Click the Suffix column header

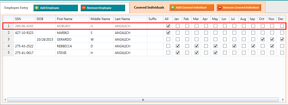155,19
